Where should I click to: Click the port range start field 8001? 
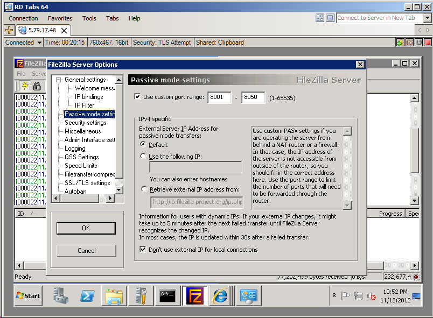coord(219,97)
